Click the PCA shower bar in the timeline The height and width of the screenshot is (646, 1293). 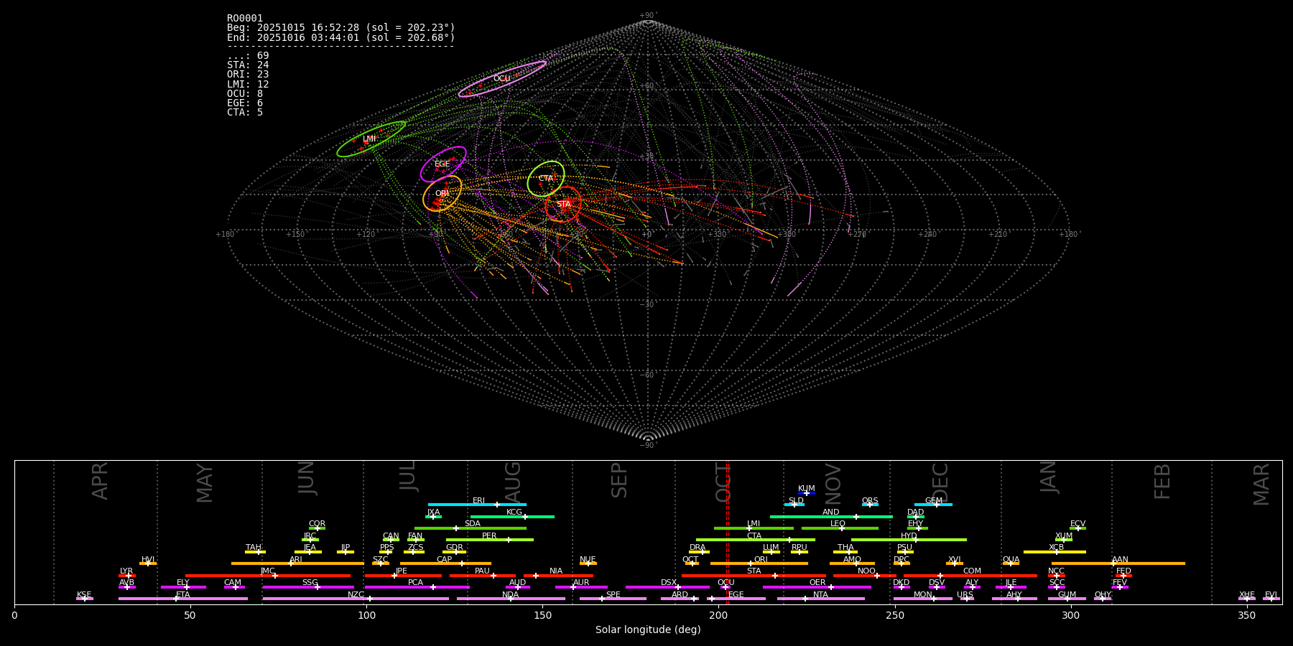click(417, 587)
